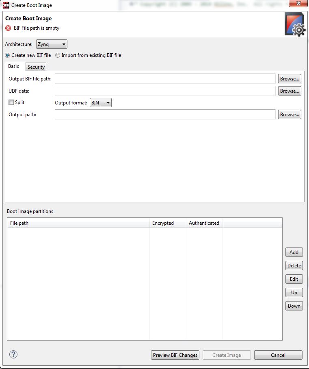This screenshot has height=369, width=309.
Task: Browse for UDF data file
Action: pyautogui.click(x=290, y=91)
